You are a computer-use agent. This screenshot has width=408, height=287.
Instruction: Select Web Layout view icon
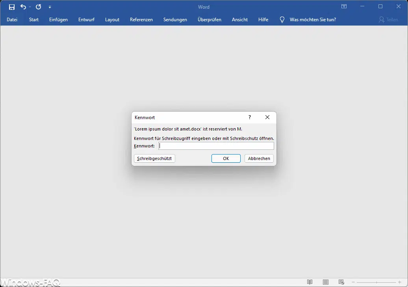click(341, 282)
